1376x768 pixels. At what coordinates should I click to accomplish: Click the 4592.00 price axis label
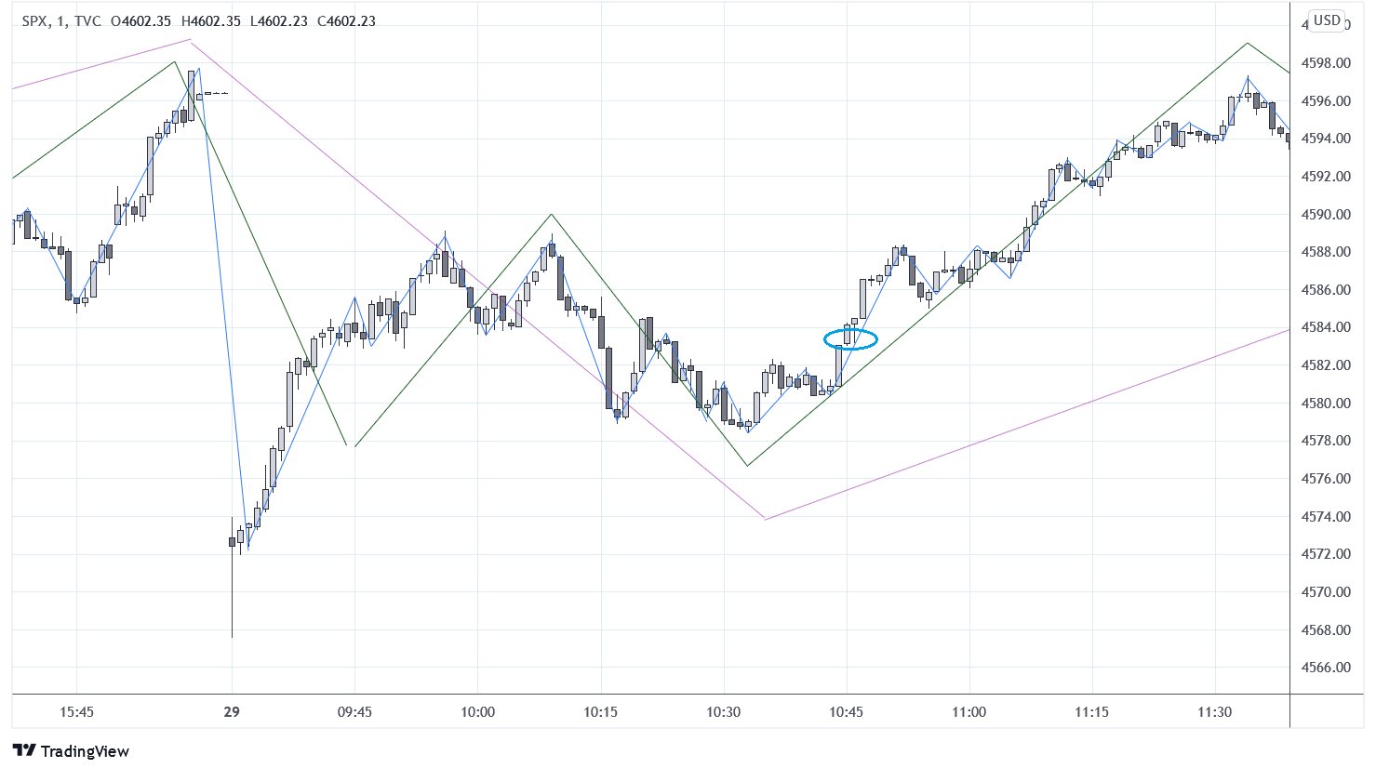1327,177
